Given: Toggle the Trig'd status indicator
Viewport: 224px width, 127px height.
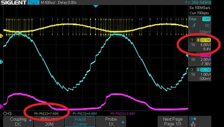Looking at the screenshot, I should [x=33, y=2].
